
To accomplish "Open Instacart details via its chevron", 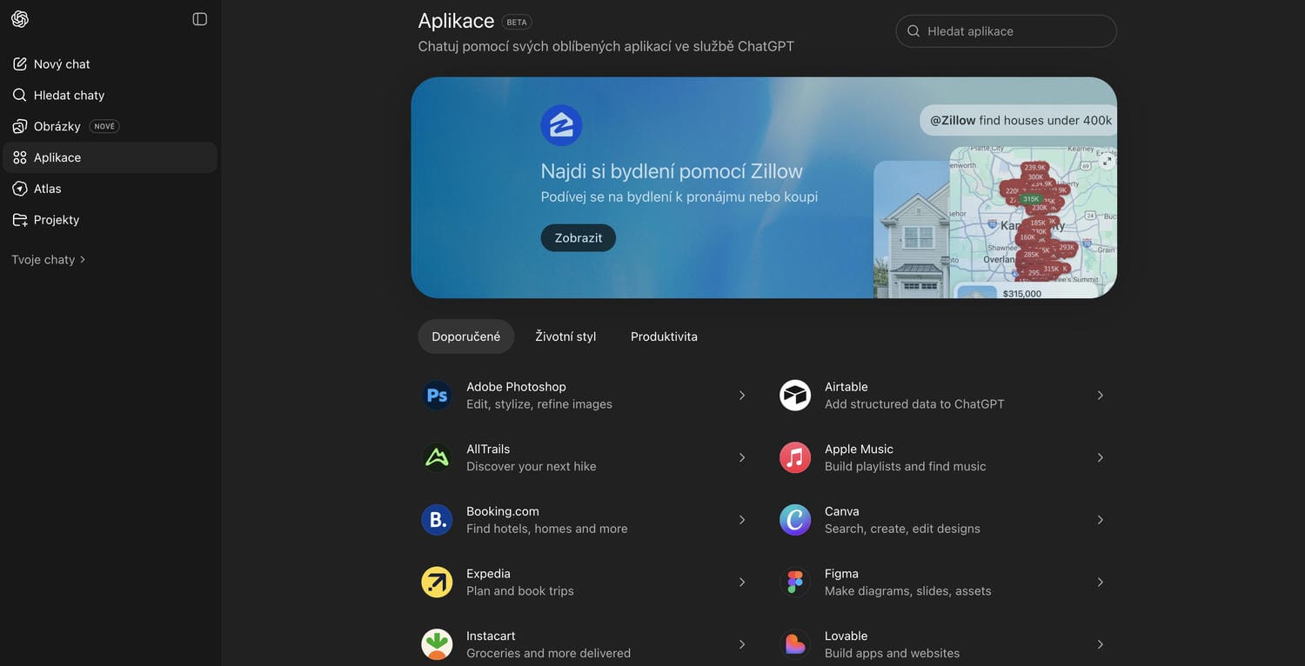I will pos(741,644).
